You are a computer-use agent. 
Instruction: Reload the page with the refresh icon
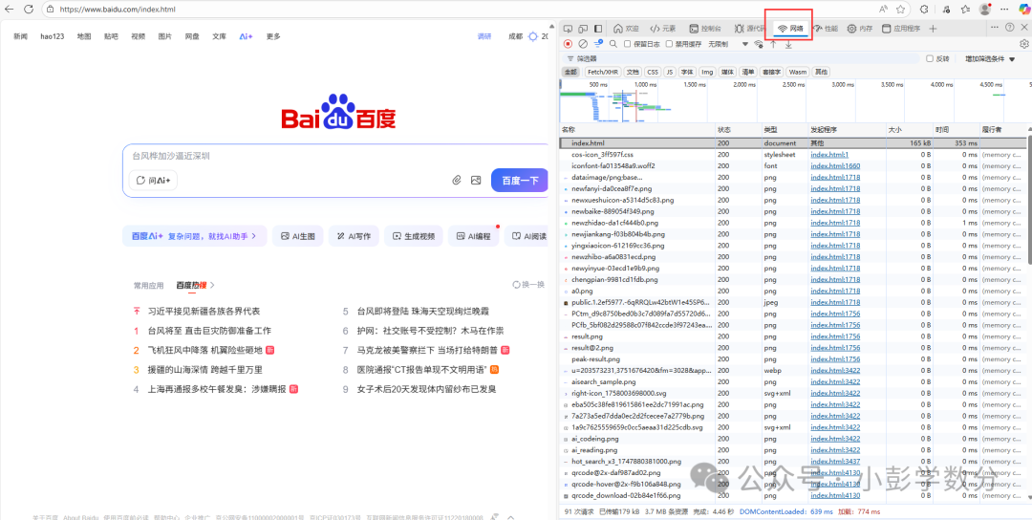tap(29, 10)
